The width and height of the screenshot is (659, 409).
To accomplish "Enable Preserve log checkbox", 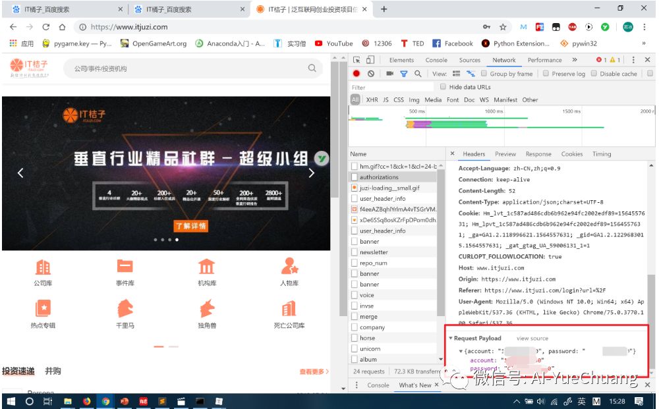I will tap(546, 74).
